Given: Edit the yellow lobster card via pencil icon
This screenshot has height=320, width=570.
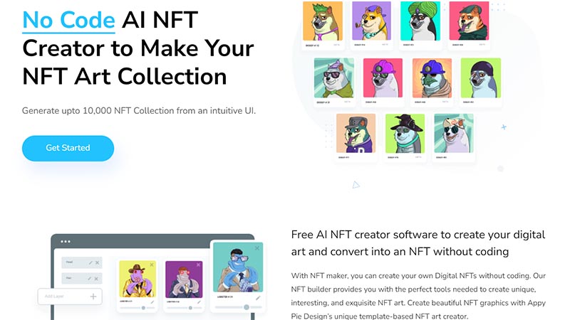Looking at the screenshot, I should point(152,302).
